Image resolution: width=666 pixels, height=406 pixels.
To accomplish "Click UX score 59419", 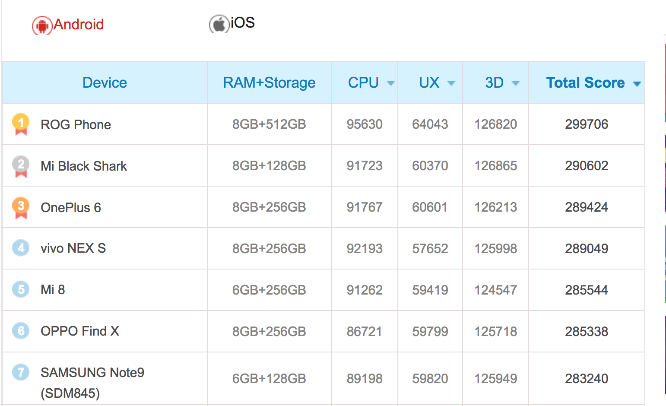I will point(430,290).
